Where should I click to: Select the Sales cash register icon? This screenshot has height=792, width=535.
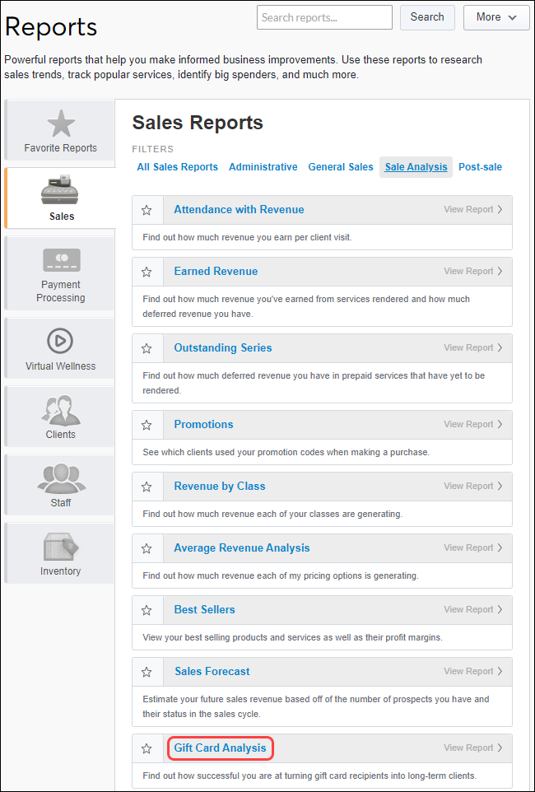click(x=61, y=190)
